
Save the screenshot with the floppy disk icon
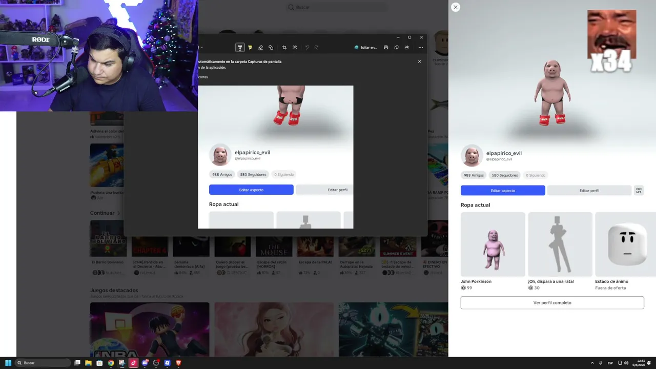(x=386, y=48)
